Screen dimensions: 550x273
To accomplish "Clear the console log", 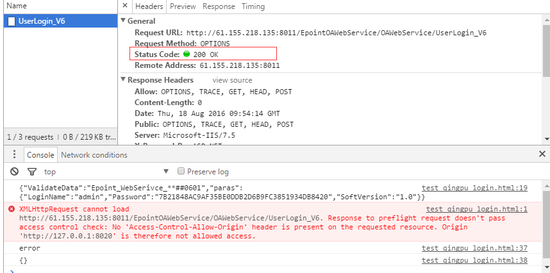I will 14,171.
